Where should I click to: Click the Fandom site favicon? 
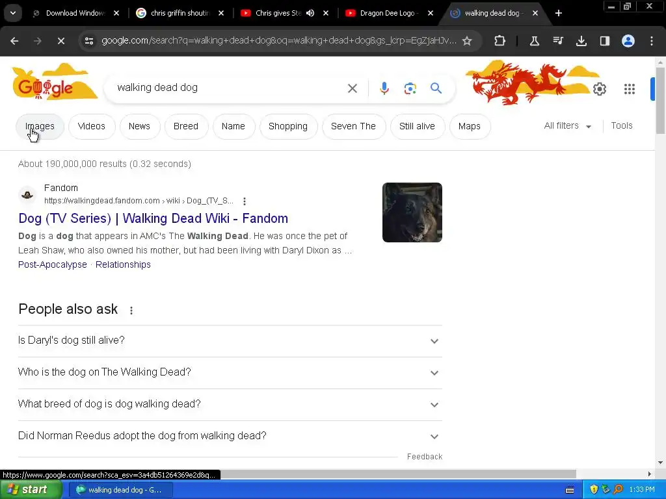pyautogui.click(x=27, y=195)
